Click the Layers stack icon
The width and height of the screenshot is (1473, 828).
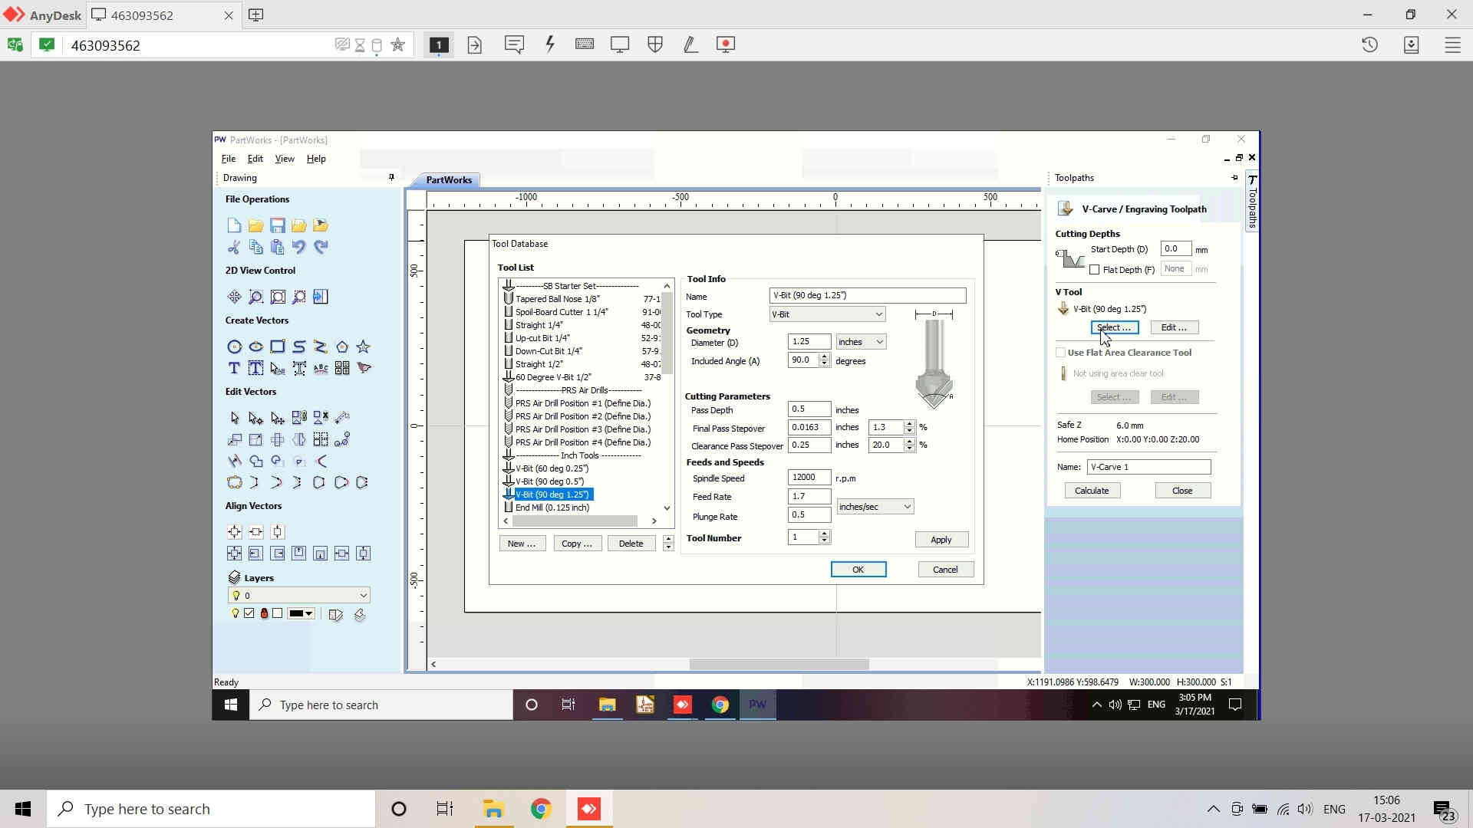point(234,577)
